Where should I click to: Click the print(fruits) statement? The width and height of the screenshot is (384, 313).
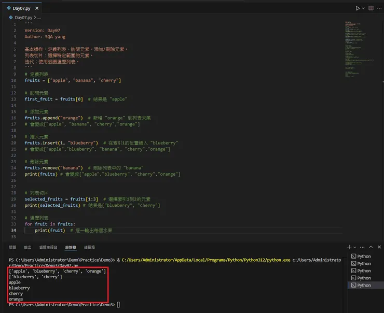[x=41, y=174]
